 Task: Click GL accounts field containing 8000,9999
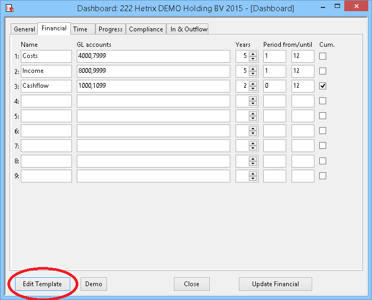tap(153, 71)
